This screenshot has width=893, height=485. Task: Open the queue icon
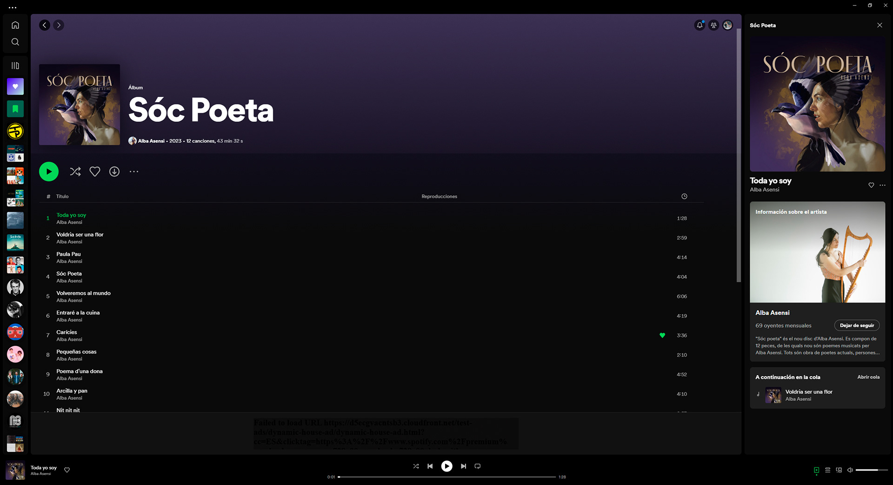(x=827, y=470)
